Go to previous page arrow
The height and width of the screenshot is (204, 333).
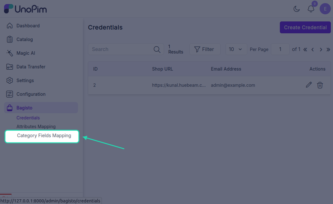pyautogui.click(x=312, y=49)
